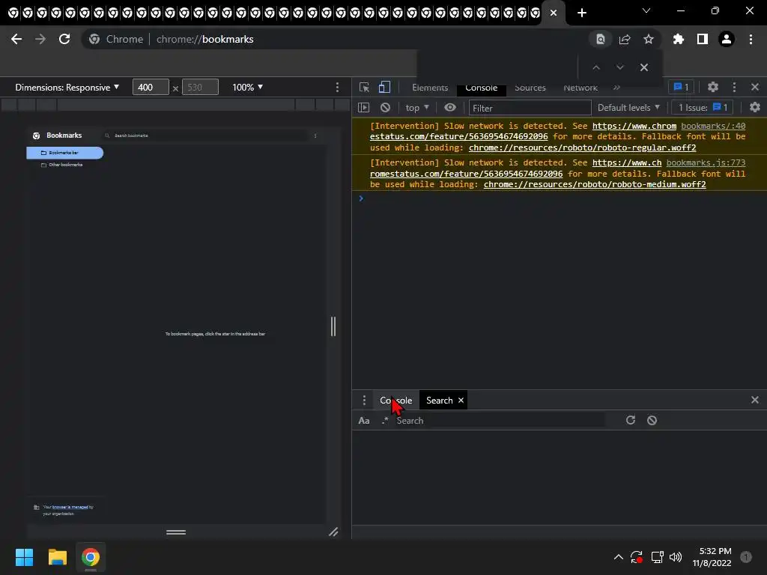This screenshot has width=767, height=575.
Task: Open the roboto-medium.woff2 resource link
Action: (x=595, y=184)
